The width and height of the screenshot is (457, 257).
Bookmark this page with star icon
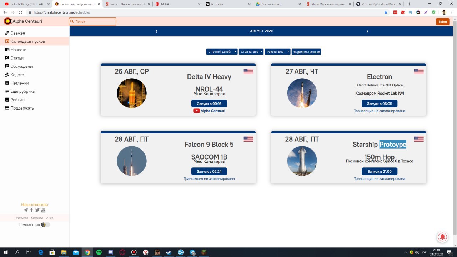click(x=386, y=12)
